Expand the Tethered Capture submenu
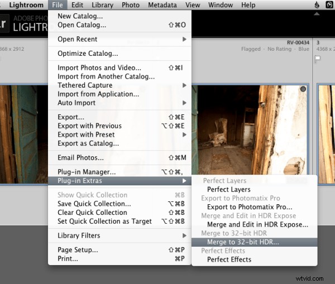This screenshot has width=335, height=284. (119, 85)
